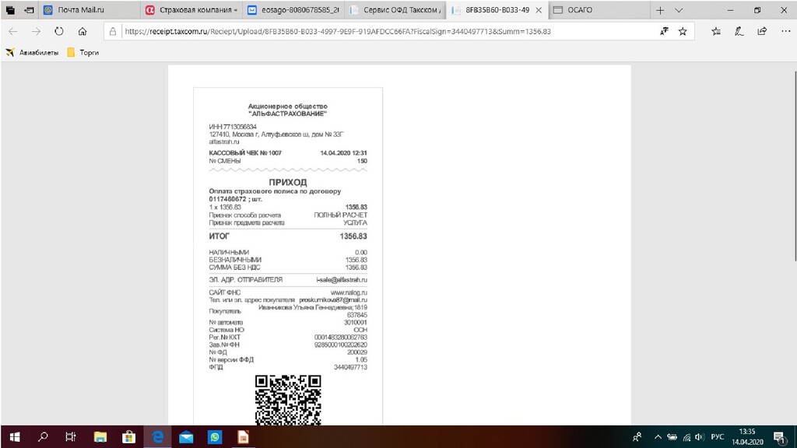Screen dimensions: 797x448
Task: Open WhatsApp from taskbar
Action: click(x=215, y=437)
